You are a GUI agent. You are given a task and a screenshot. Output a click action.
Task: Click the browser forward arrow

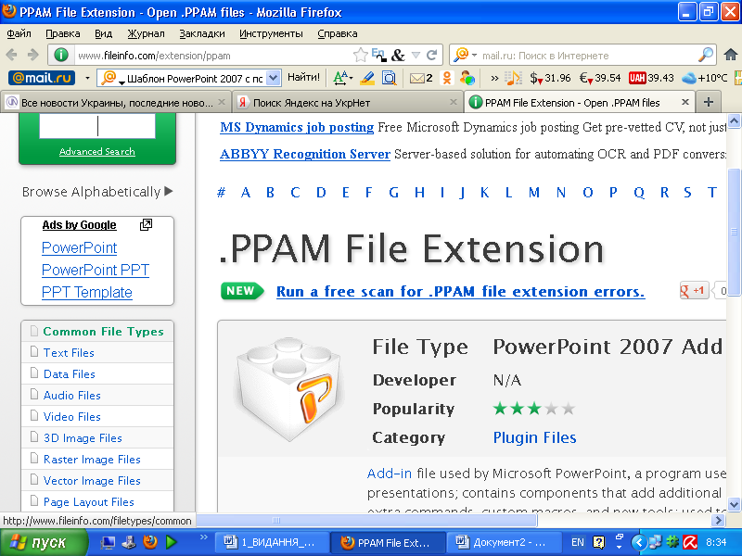32,56
